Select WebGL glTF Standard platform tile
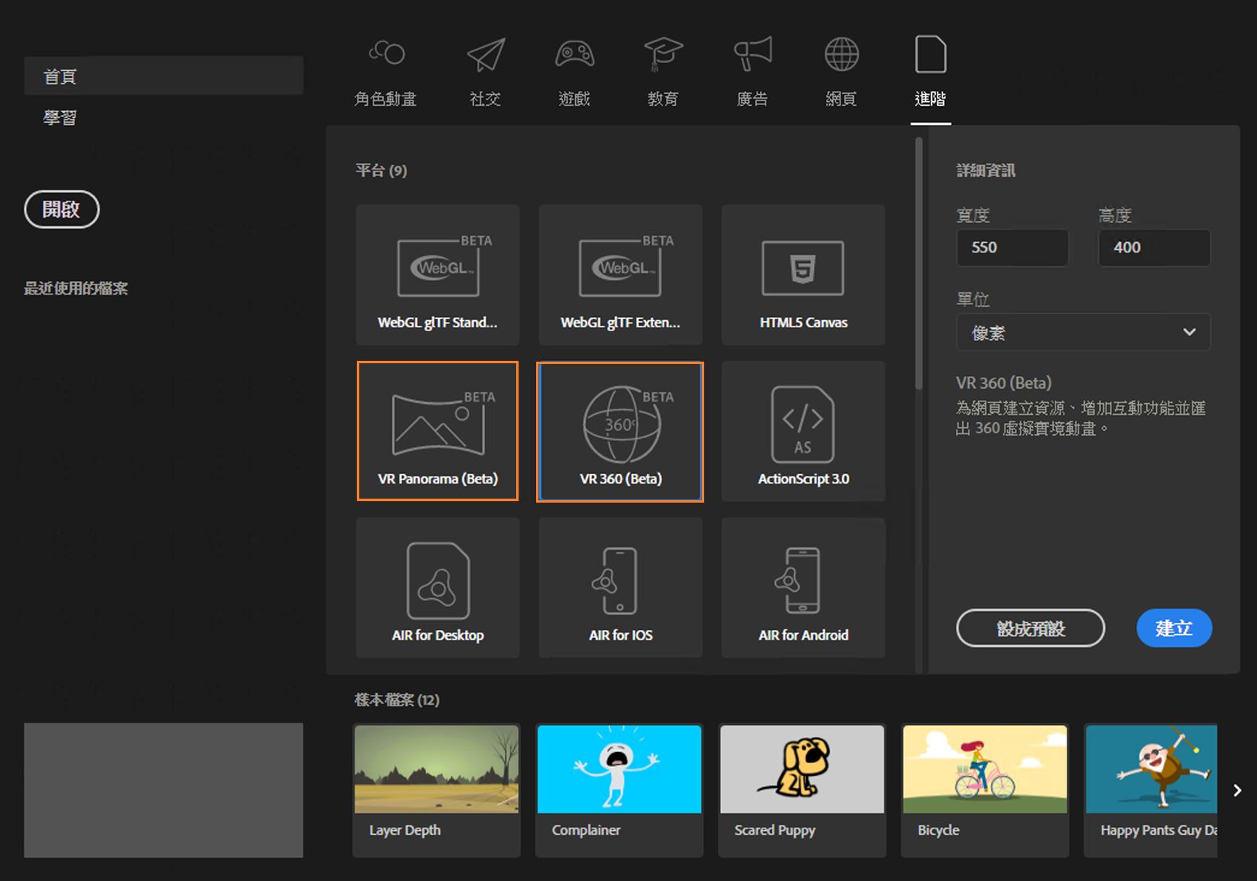Viewport: 1257px width, 881px height. [x=437, y=275]
